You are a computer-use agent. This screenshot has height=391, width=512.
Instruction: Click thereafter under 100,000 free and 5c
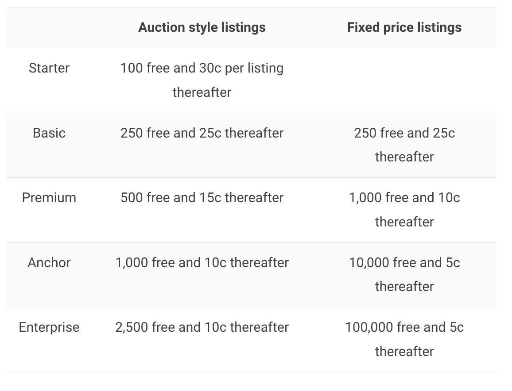[x=404, y=352]
